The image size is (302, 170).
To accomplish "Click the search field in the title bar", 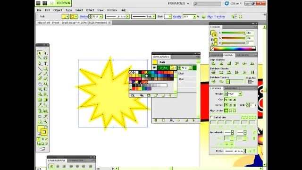I will (207, 4).
